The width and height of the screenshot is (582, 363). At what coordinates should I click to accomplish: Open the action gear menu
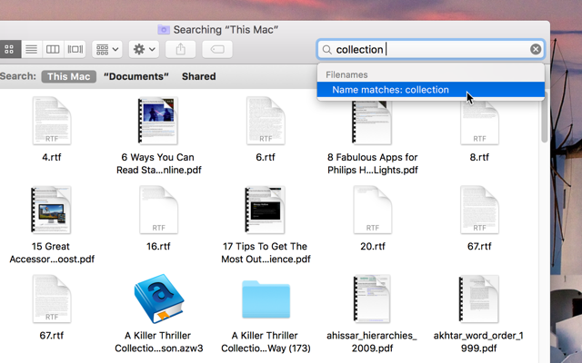coord(144,49)
